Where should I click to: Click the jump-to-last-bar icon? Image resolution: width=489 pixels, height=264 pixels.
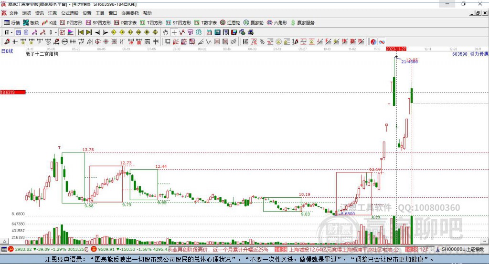tap(89, 32)
